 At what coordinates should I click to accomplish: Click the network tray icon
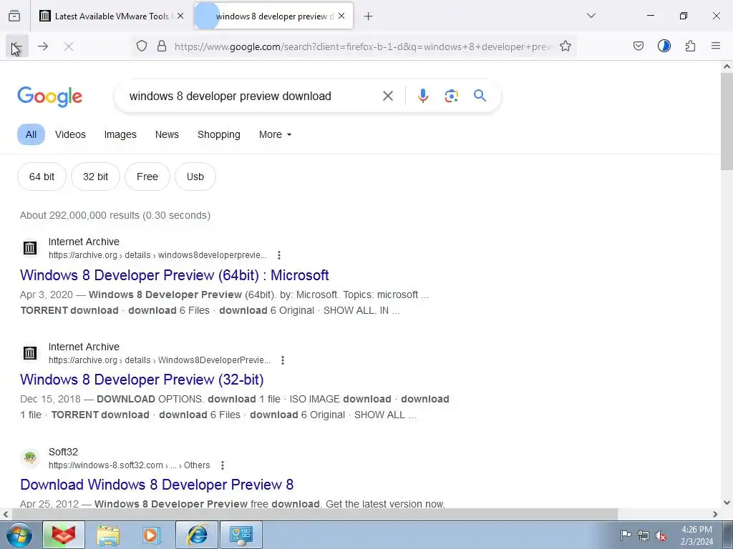point(644,535)
